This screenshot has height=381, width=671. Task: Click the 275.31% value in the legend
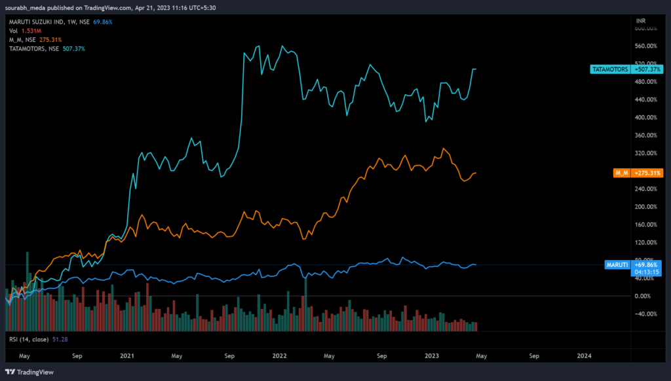tap(50, 40)
